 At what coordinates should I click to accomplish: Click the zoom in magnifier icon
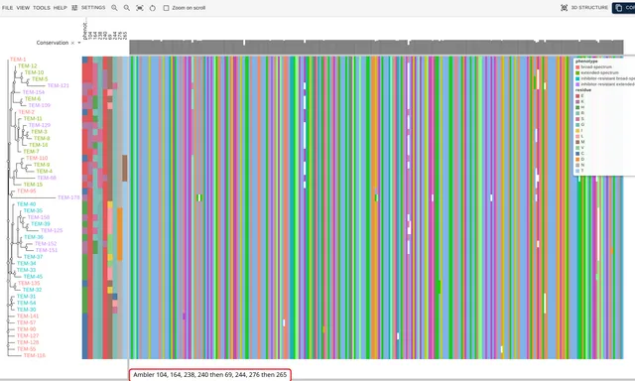click(x=115, y=8)
